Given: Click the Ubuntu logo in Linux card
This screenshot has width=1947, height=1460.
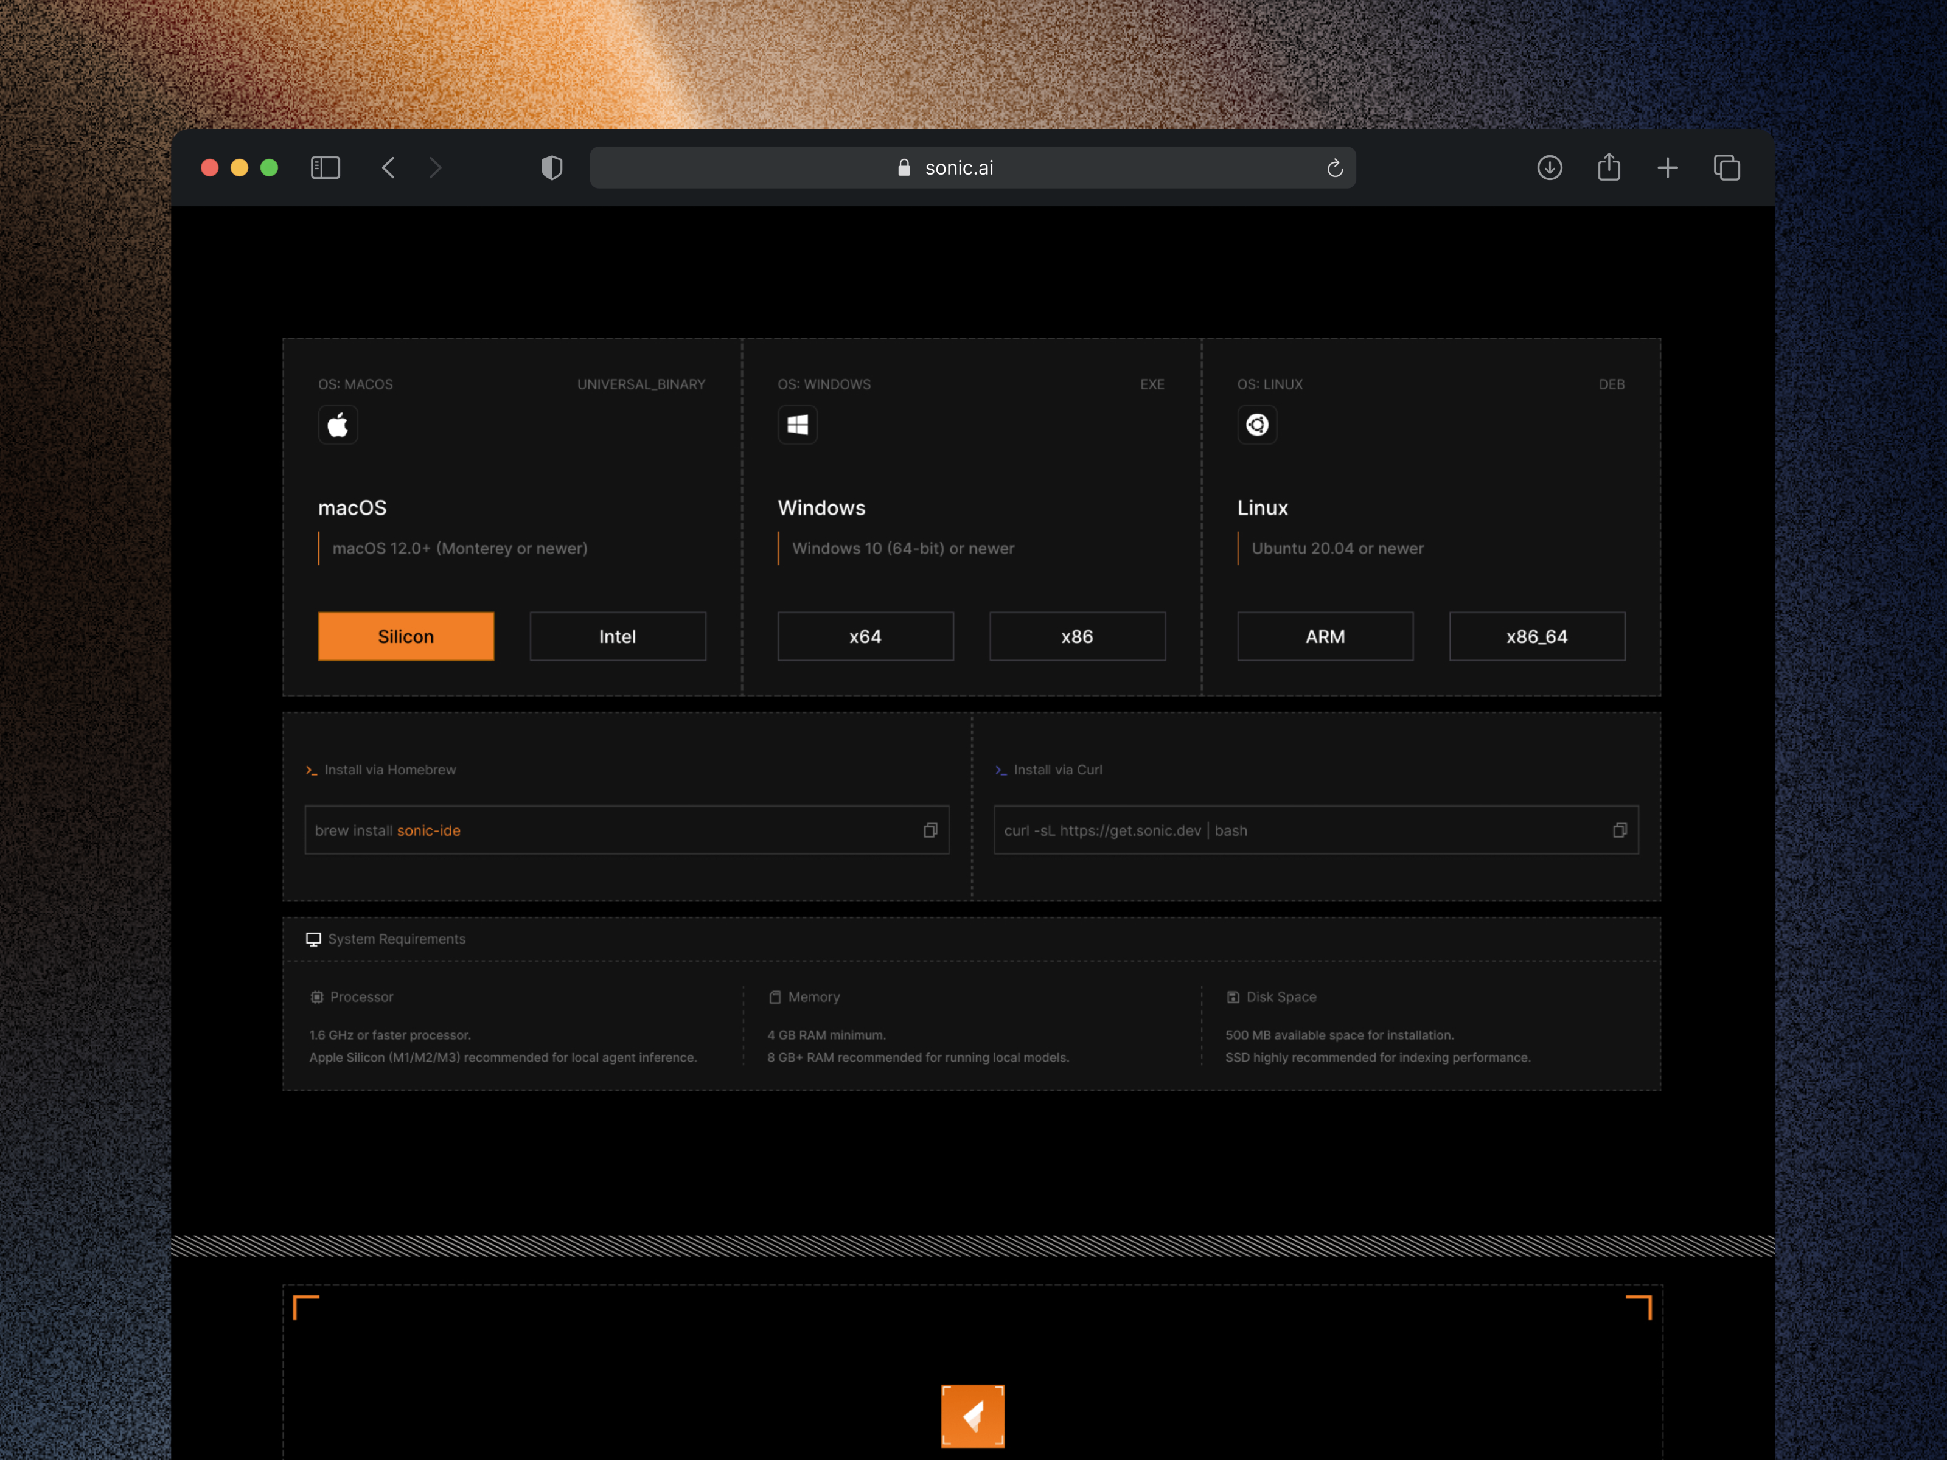Looking at the screenshot, I should click(1257, 425).
